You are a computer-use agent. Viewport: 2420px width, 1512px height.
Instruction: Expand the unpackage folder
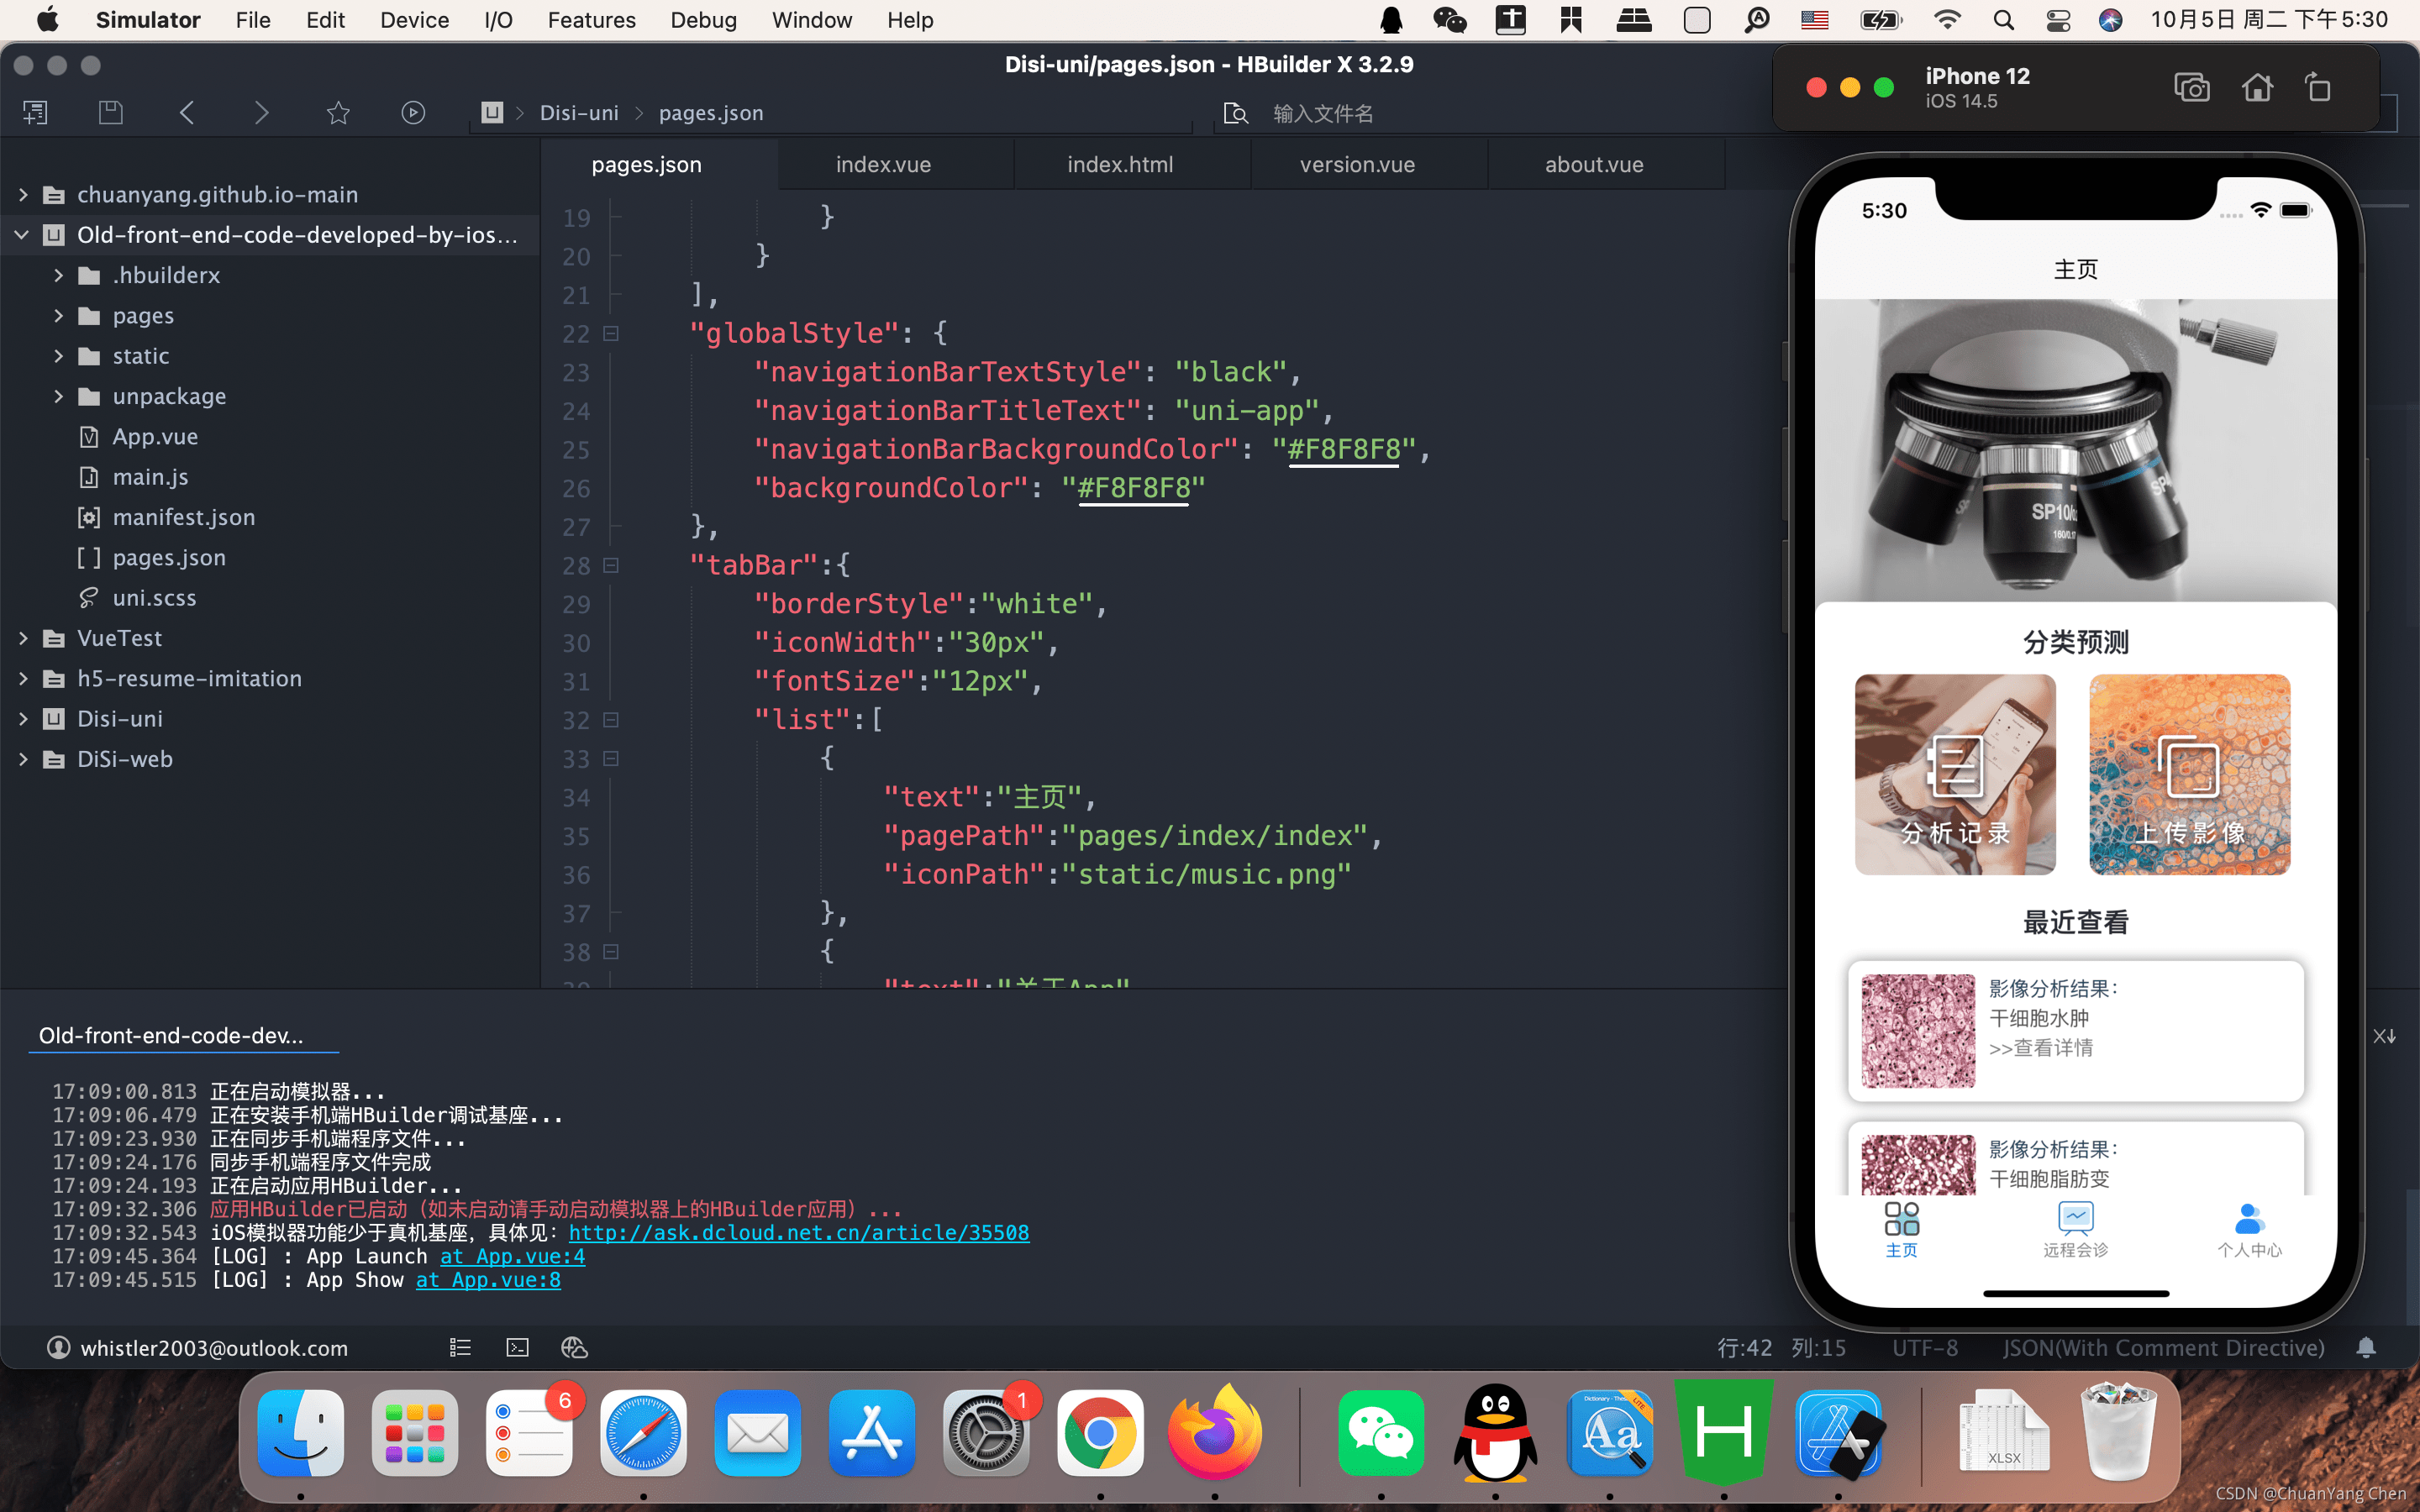pos(58,396)
